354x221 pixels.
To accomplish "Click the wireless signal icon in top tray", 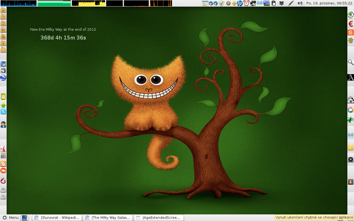I will coord(260,3).
